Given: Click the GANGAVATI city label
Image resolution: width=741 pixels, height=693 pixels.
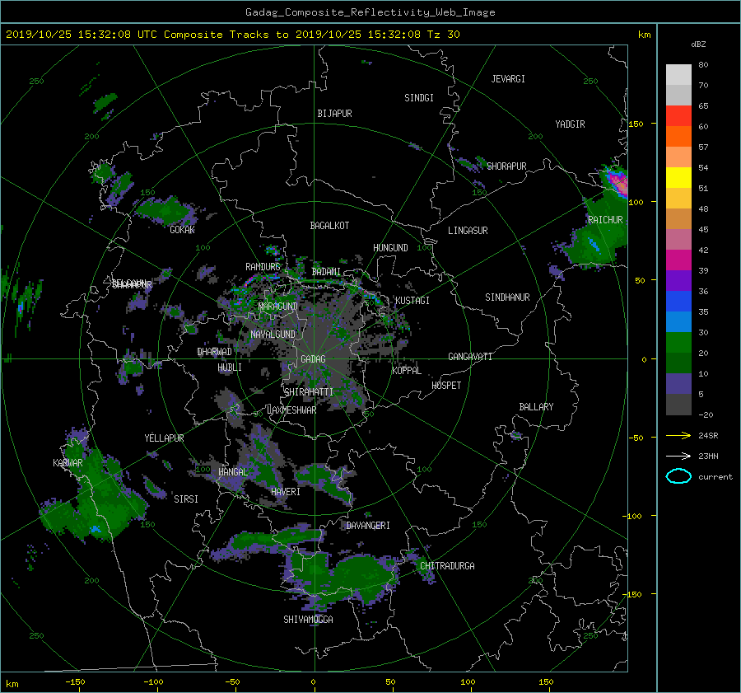Looking at the screenshot, I should 470,357.
